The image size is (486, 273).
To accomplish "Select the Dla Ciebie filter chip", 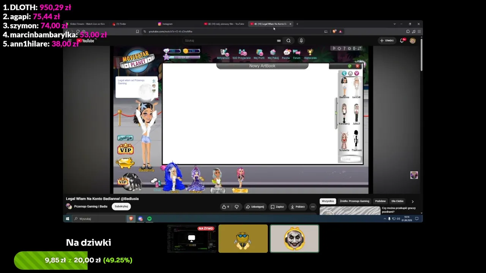I will click(397, 201).
